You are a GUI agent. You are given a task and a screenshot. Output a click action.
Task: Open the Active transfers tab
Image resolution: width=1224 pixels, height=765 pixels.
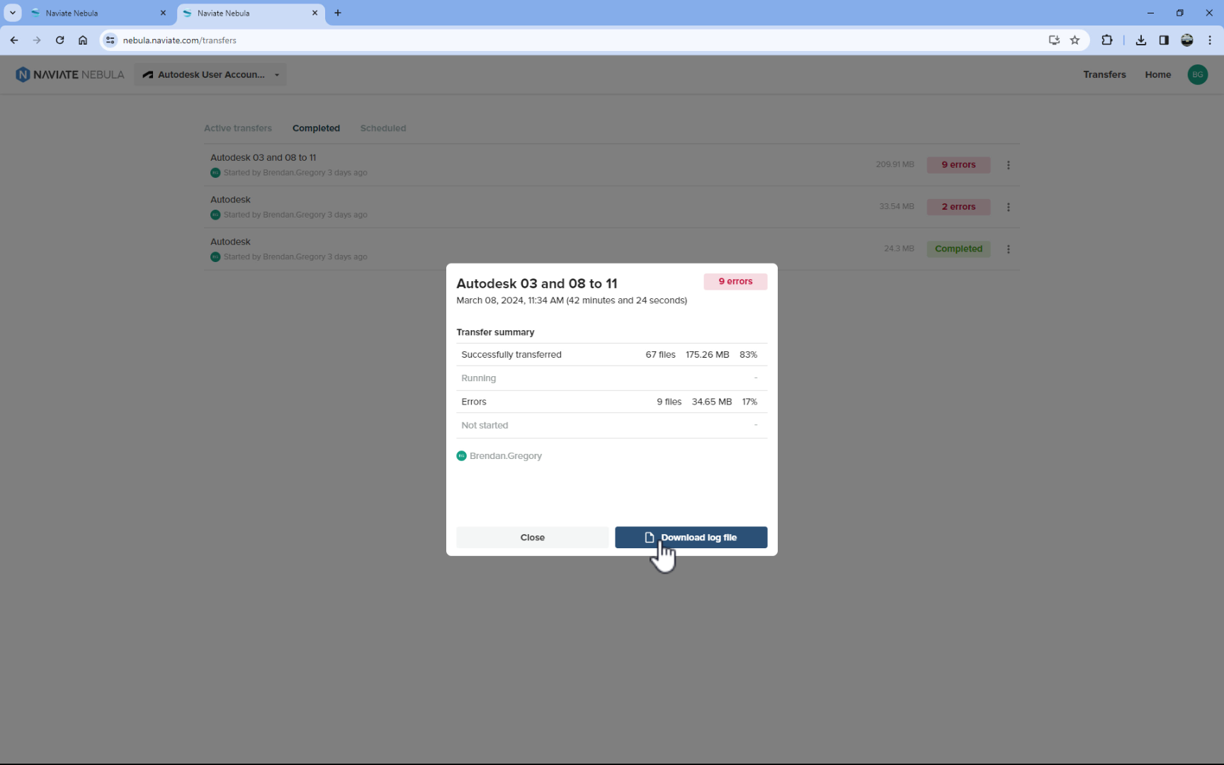tap(238, 128)
